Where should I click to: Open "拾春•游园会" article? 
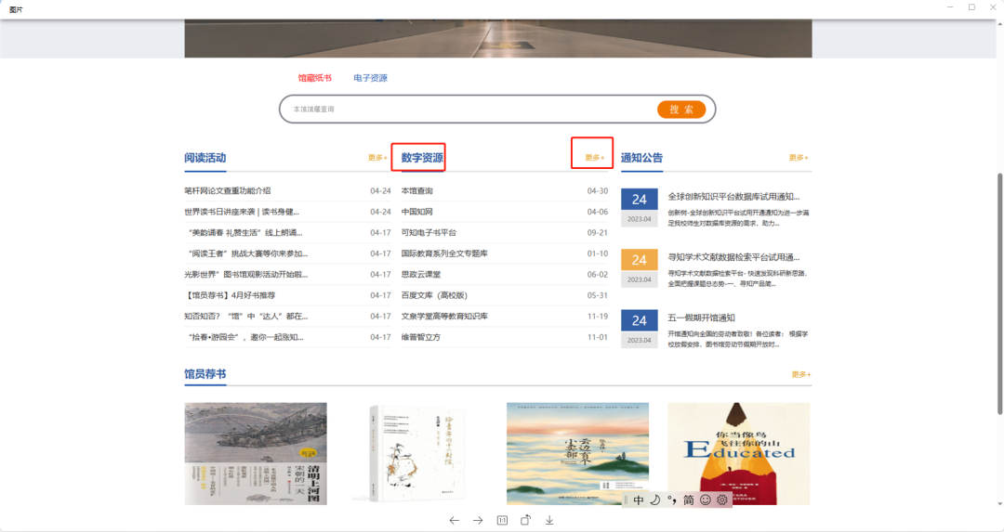[245, 337]
